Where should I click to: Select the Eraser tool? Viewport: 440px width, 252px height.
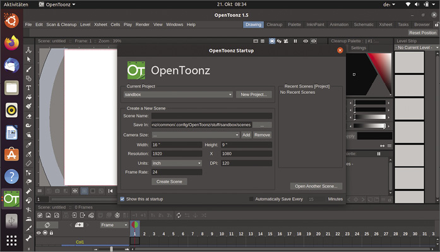(x=28, y=116)
